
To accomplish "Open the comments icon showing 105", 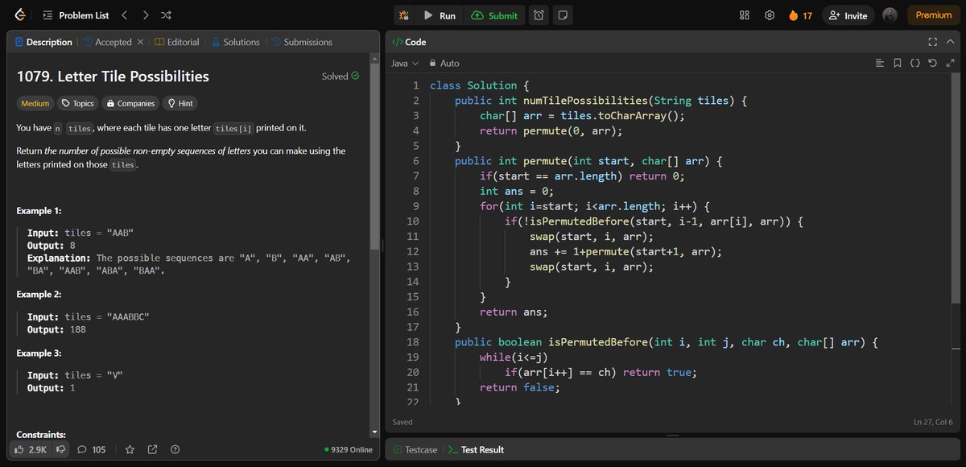I will 91,449.
